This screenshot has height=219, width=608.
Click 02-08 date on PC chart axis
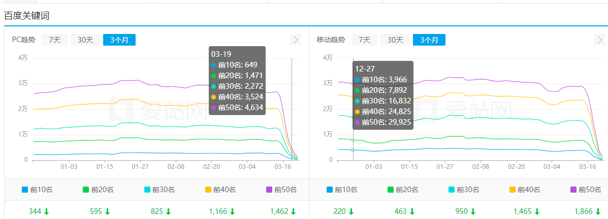point(176,167)
